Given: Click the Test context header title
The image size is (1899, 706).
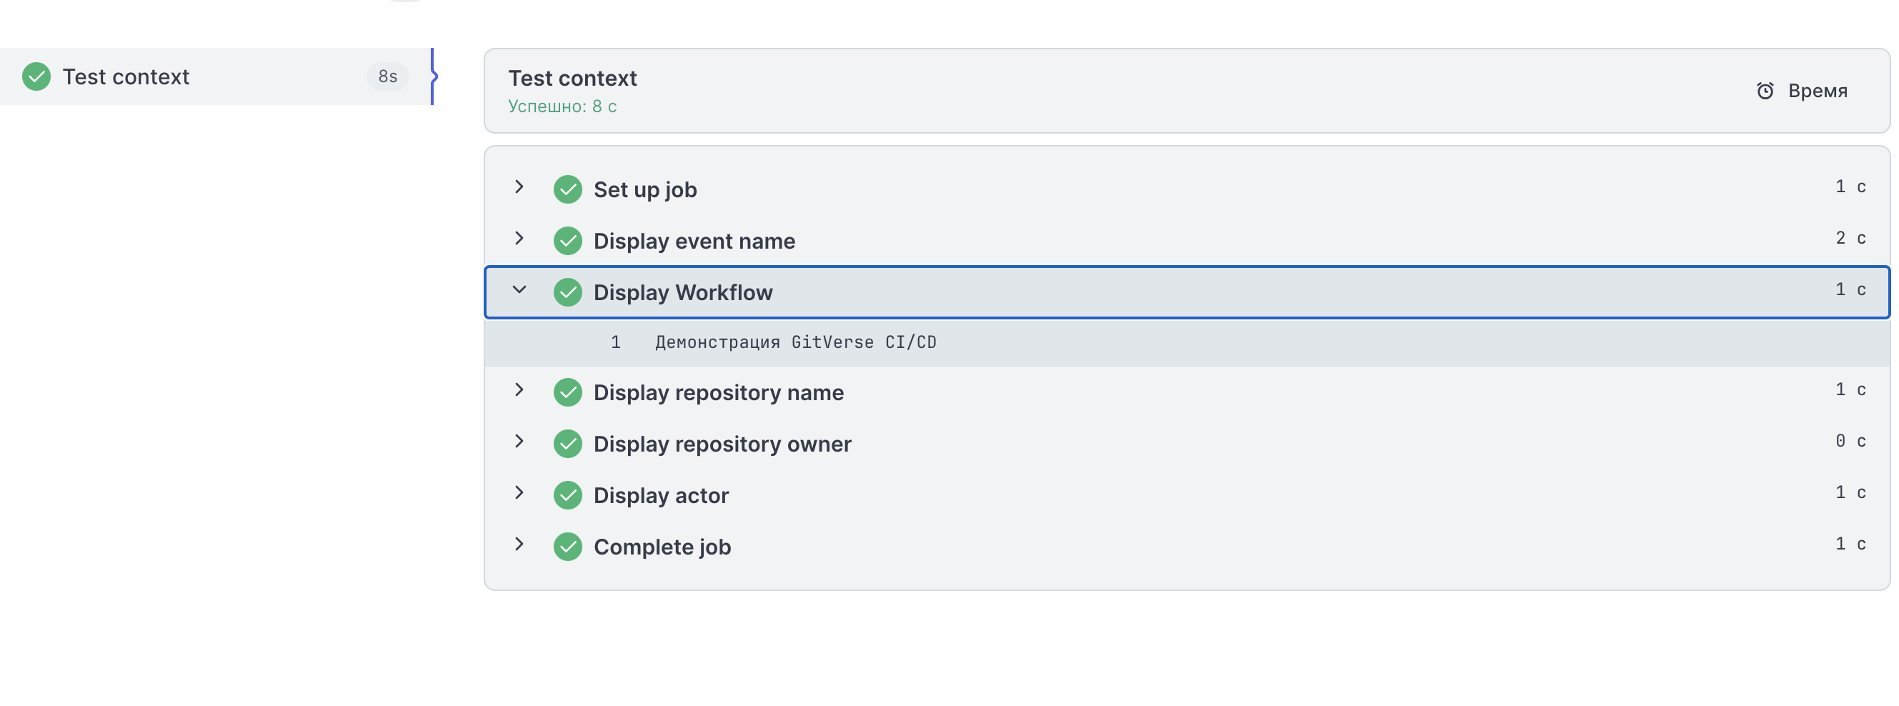Looking at the screenshot, I should tap(572, 78).
